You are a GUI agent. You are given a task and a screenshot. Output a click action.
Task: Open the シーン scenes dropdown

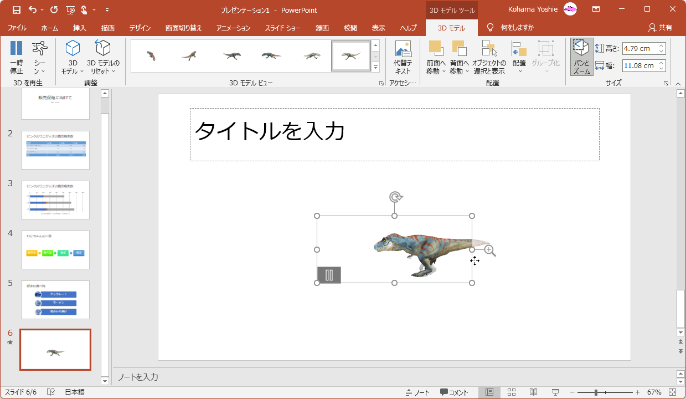pos(39,58)
